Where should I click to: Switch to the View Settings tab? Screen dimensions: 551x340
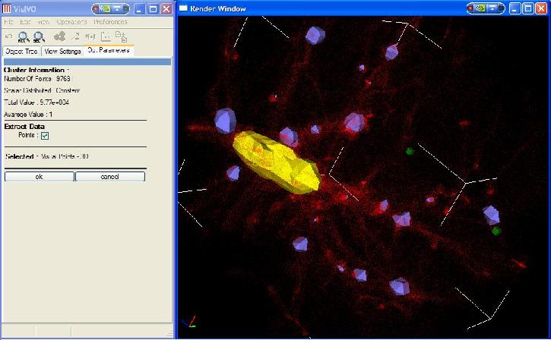pyautogui.click(x=62, y=52)
